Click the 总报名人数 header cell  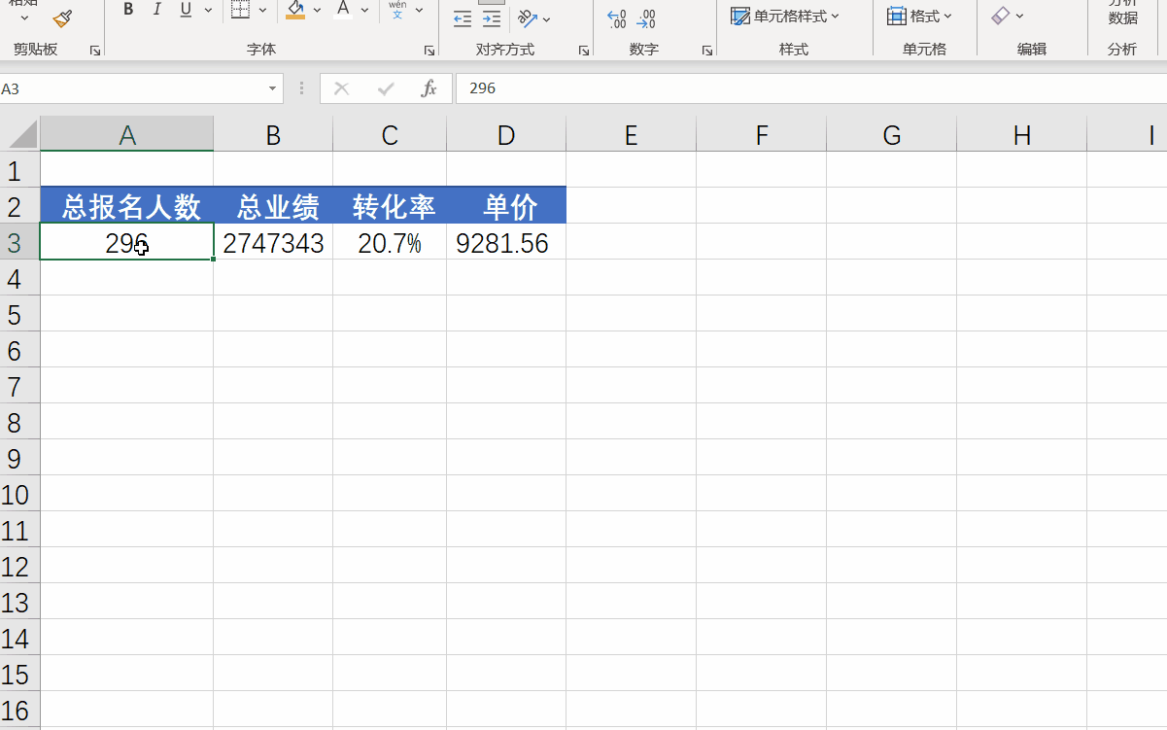click(127, 206)
